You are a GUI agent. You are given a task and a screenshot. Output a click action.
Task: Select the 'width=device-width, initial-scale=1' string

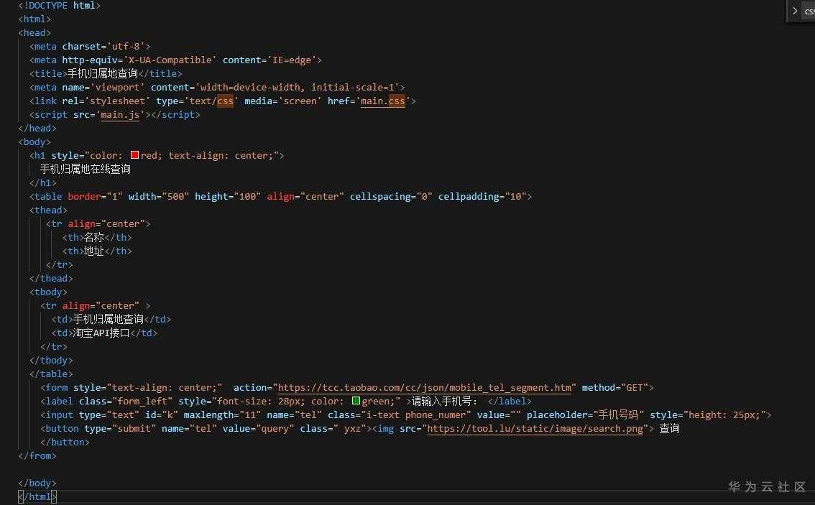pyautogui.click(x=297, y=88)
